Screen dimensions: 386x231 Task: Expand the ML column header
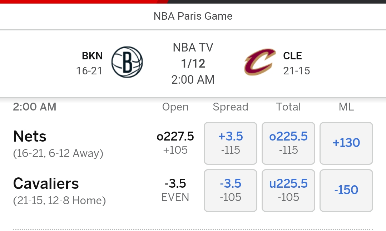coord(346,107)
